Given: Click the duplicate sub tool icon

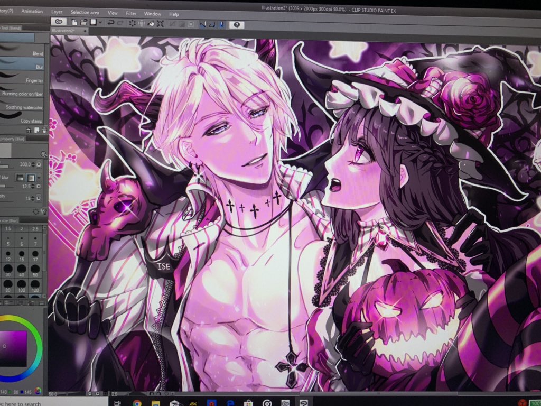Looking at the screenshot, I should point(36,130).
